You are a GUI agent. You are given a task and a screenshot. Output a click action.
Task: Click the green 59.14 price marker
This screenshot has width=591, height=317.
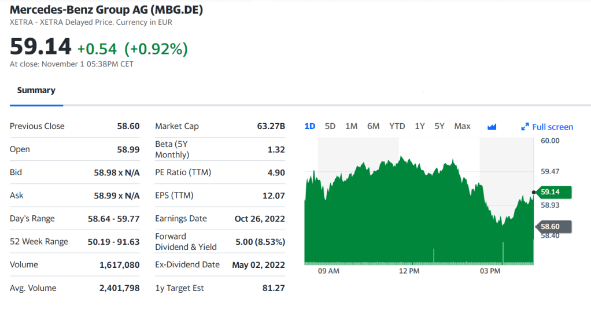click(x=554, y=192)
